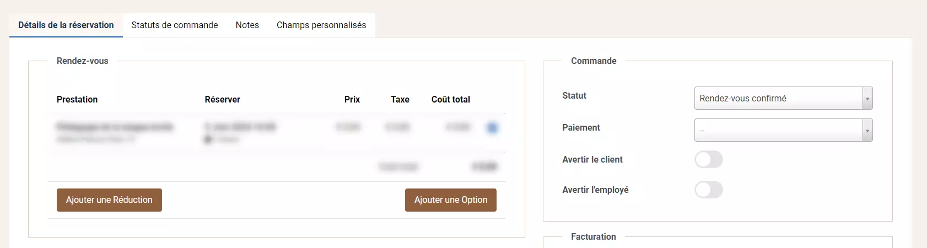Select the Détails de la réservation tab
Screen dimensions: 927x248
(x=66, y=25)
